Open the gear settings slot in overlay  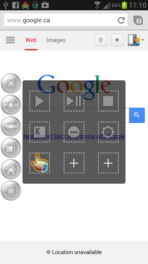click(x=108, y=132)
